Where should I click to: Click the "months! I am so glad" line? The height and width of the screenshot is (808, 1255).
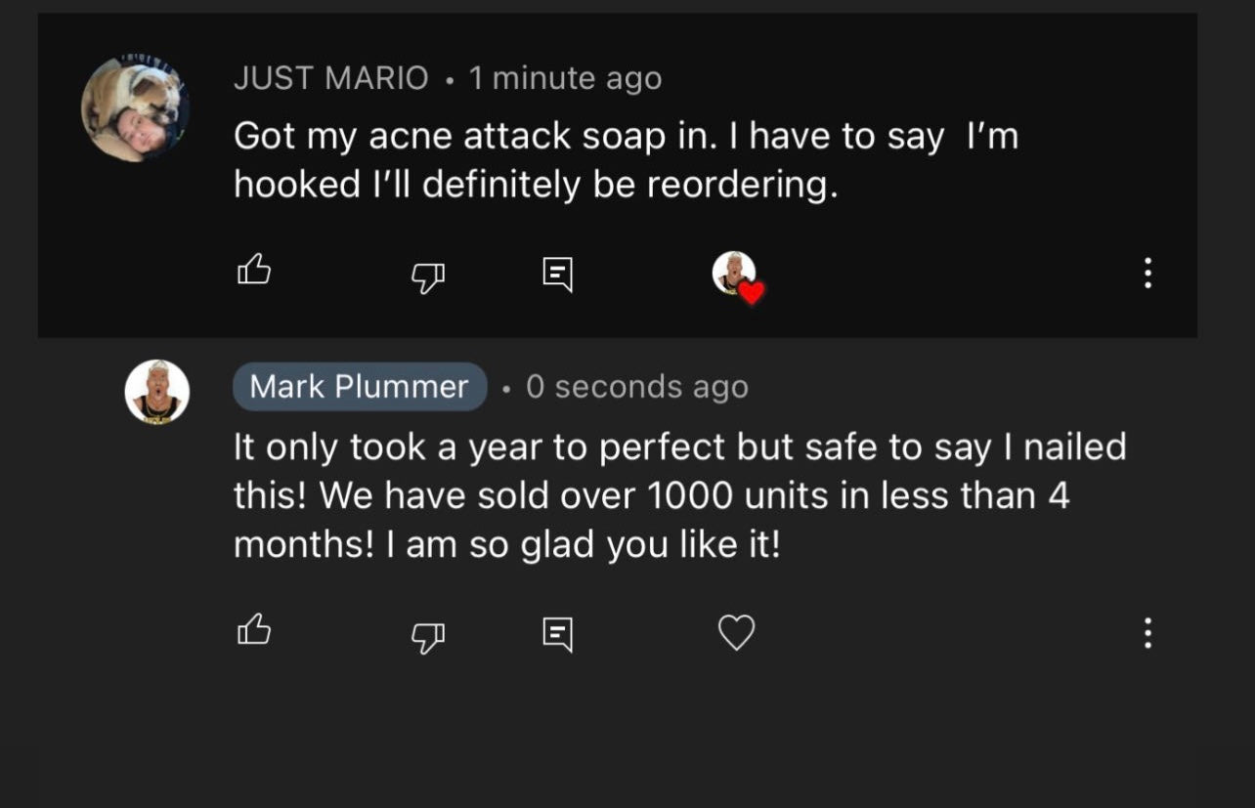(x=506, y=544)
